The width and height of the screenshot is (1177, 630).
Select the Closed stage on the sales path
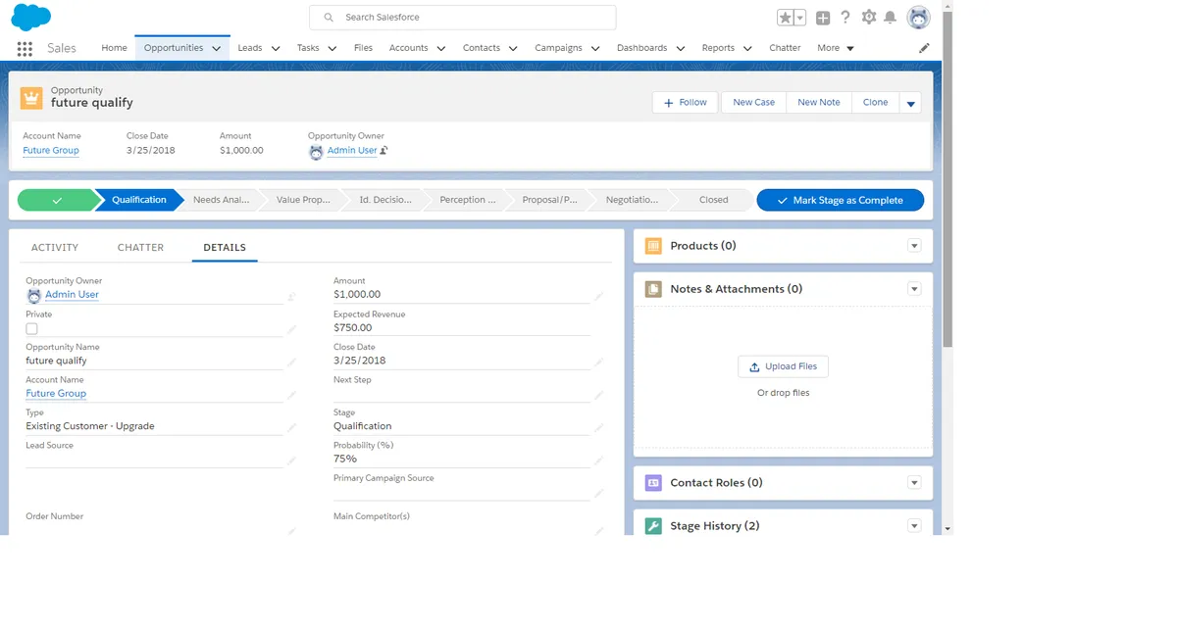pos(712,199)
